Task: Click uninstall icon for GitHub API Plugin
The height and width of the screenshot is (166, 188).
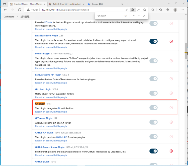Action: tap(171, 136)
